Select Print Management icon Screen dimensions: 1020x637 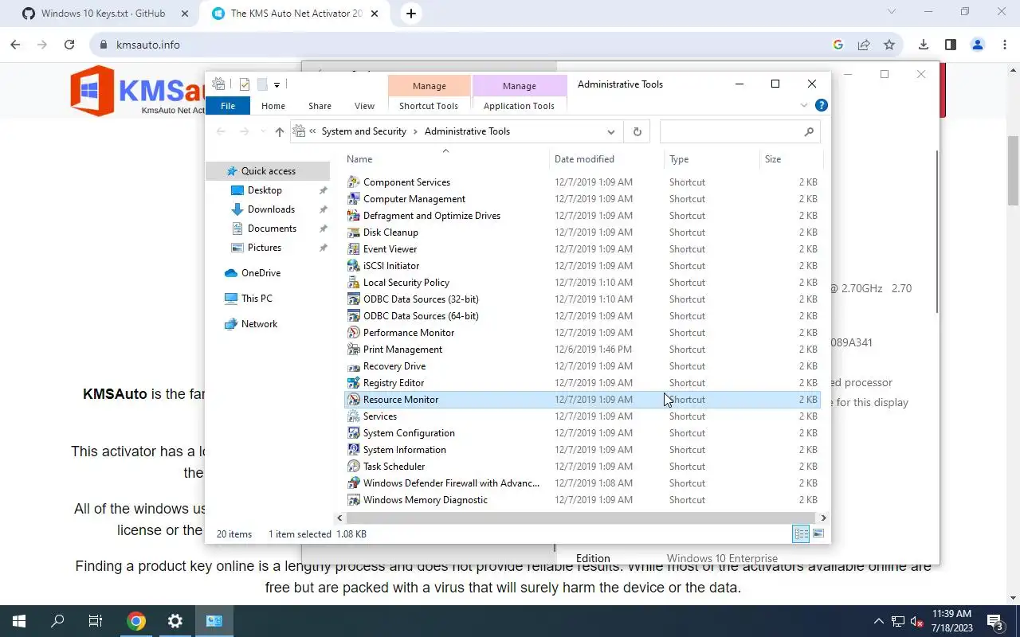point(354,350)
